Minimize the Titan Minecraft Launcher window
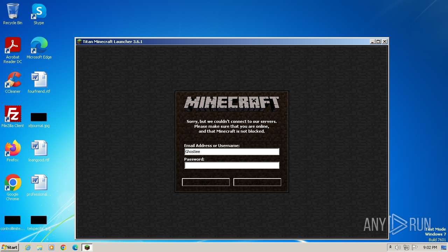 click(372, 41)
